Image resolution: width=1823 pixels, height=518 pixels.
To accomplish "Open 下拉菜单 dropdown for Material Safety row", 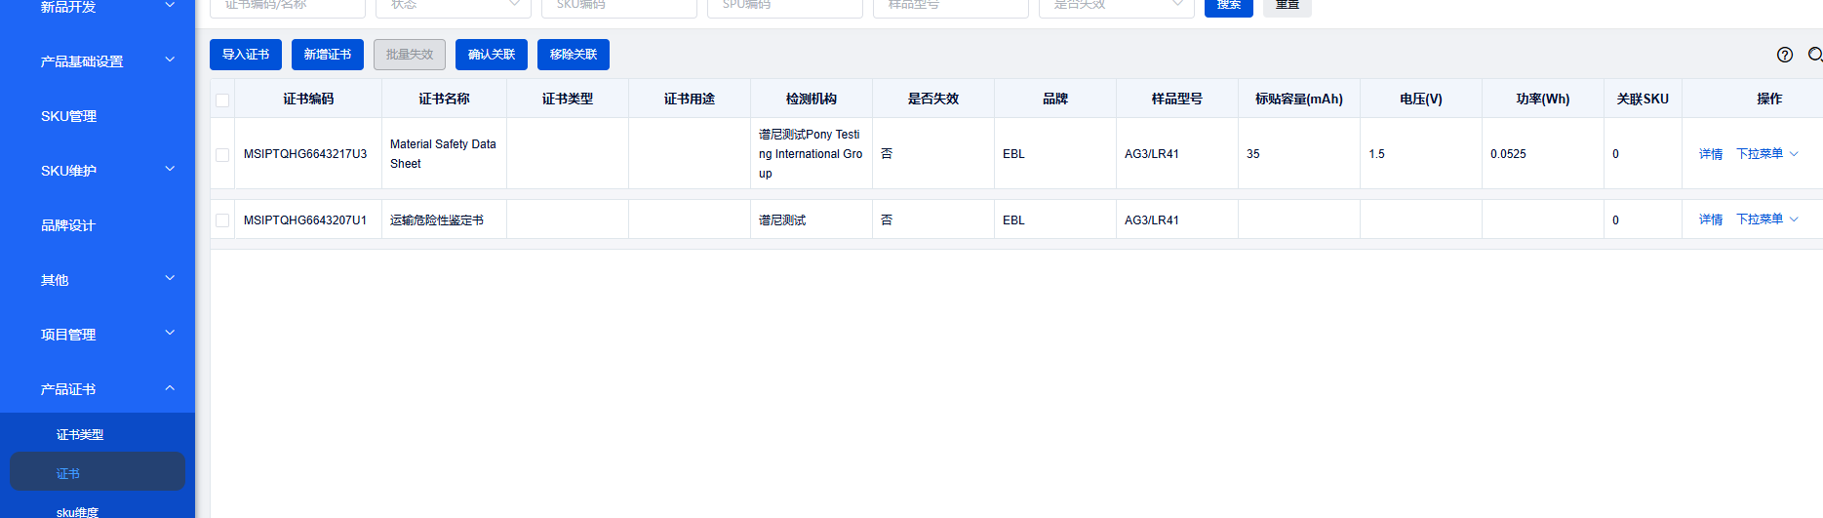I will (1766, 154).
